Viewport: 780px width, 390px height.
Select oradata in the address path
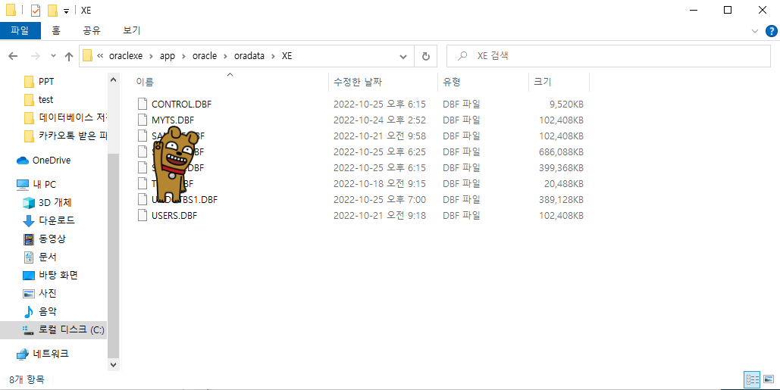coord(249,56)
